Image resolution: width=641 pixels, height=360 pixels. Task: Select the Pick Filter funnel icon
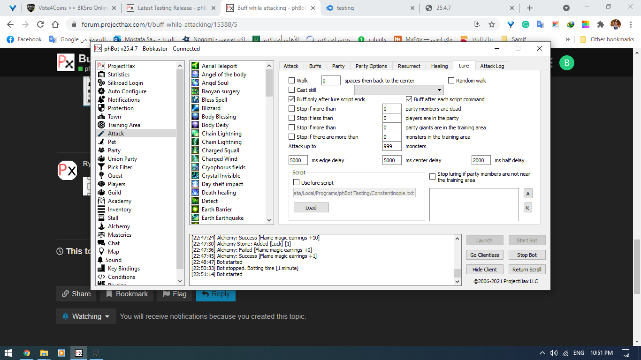click(101, 167)
